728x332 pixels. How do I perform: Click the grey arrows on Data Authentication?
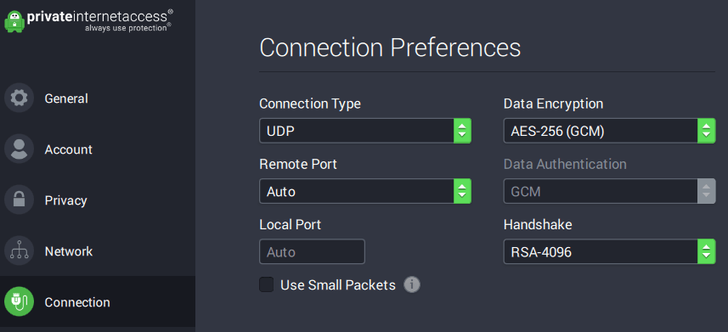(x=706, y=191)
